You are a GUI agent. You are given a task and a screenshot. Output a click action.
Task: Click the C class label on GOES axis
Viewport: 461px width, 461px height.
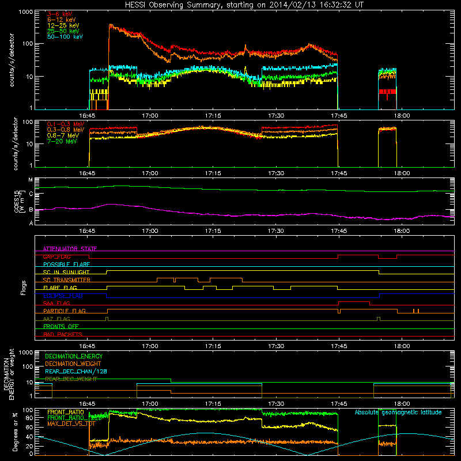pyautogui.click(x=31, y=194)
